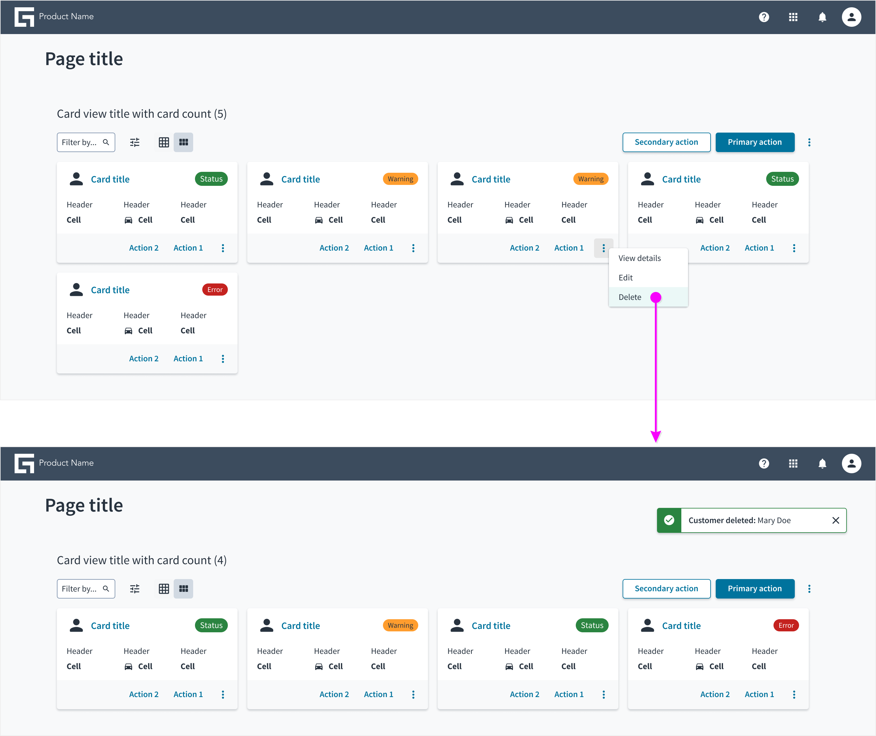The width and height of the screenshot is (876, 736).
Task: Click the red Error badge in the 4-card view
Action: [786, 625]
